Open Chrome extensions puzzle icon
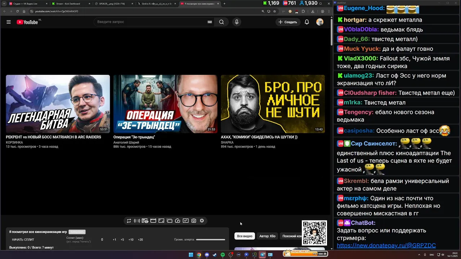 click(x=303, y=11)
